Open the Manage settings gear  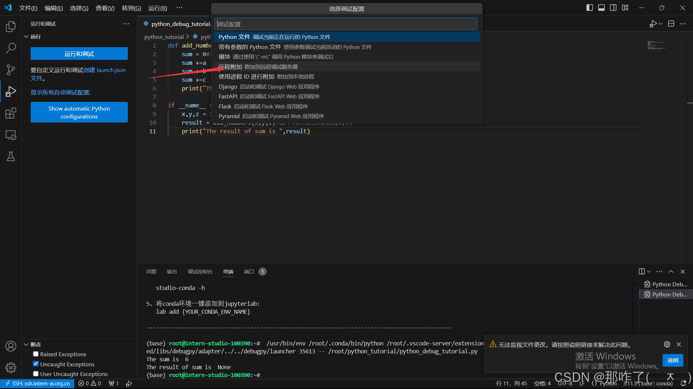(x=10, y=367)
